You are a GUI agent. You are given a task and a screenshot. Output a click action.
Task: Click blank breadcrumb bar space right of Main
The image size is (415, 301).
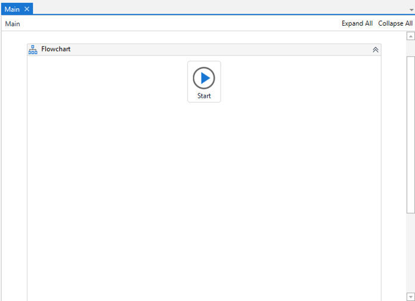179,24
